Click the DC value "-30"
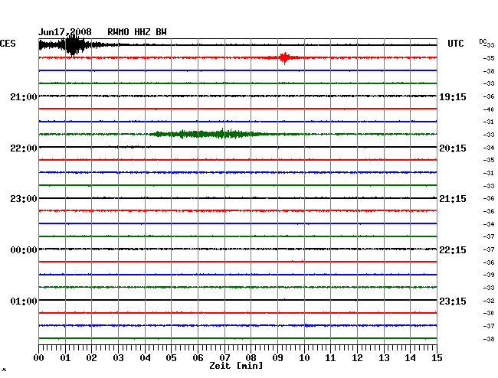Viewport: 498px width, 378px height. 489,313
